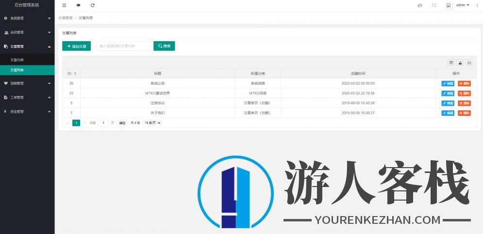Select 文章列表 in the sidebar submenu
The height and width of the screenshot is (234, 483).
pyautogui.click(x=27, y=70)
